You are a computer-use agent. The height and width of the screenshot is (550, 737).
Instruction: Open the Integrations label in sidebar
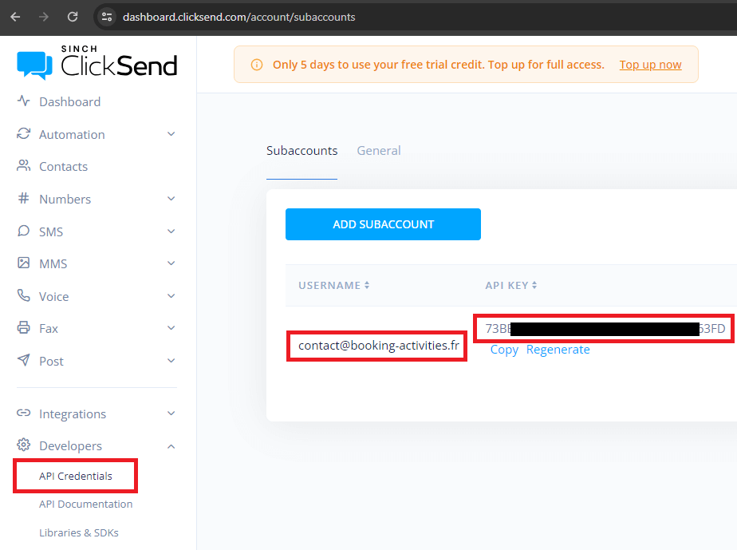73,414
